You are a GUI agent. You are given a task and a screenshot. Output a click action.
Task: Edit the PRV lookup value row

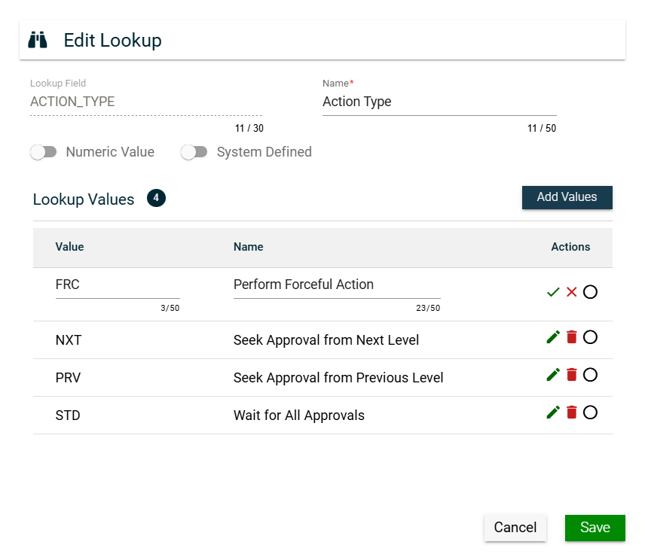pyautogui.click(x=553, y=375)
